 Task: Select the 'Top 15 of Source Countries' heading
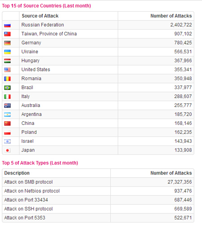click(46, 6)
